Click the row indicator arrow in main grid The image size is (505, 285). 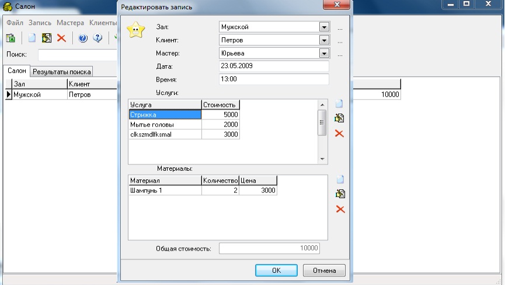click(9, 94)
